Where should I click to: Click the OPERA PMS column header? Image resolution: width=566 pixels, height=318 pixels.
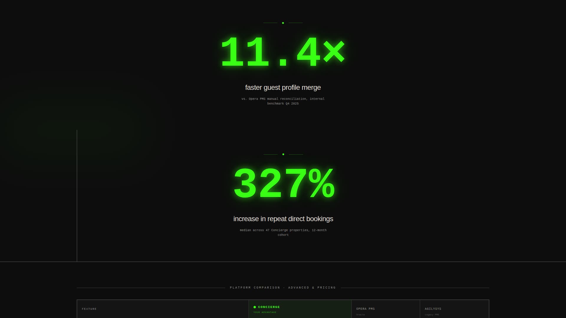[x=366, y=309]
